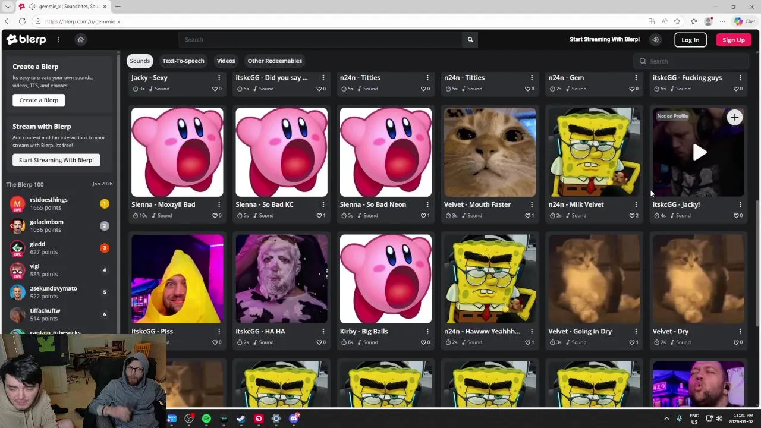Switch to the Other Redeemables tab

tap(275, 61)
